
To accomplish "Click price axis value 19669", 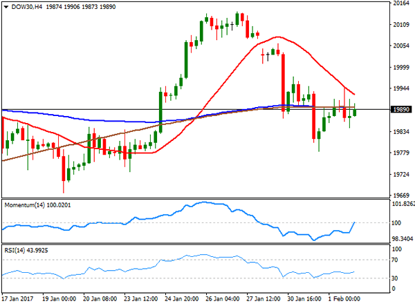I will tap(401, 195).
